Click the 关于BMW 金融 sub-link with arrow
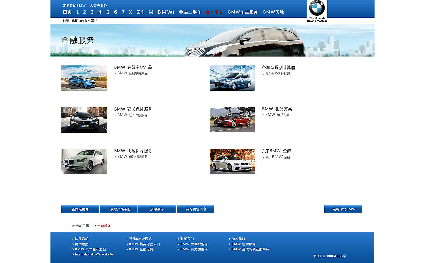The width and height of the screenshot is (425, 263). point(276,157)
